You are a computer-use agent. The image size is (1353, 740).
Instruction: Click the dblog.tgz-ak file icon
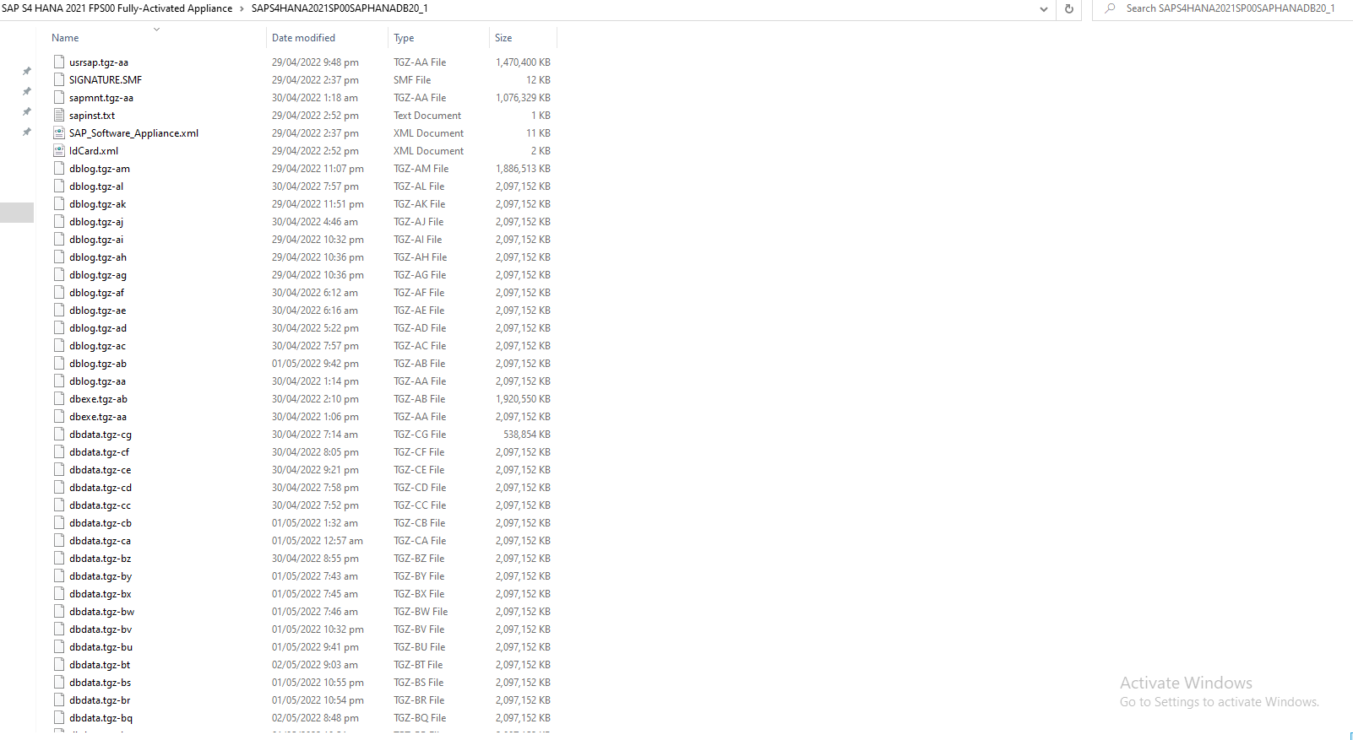point(59,203)
